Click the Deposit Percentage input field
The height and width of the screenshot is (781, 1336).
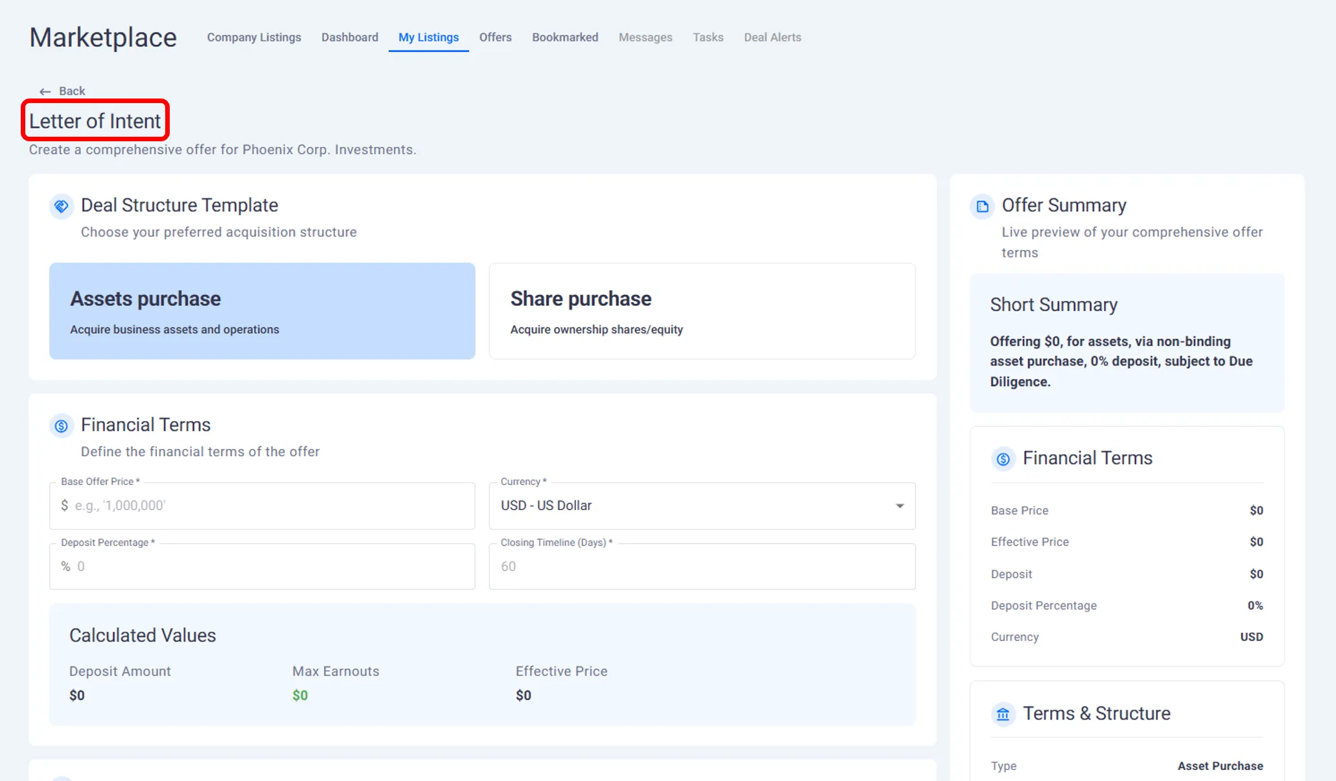click(x=272, y=566)
